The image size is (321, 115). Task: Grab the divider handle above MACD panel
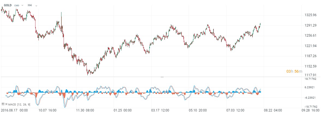(x=162, y=77)
